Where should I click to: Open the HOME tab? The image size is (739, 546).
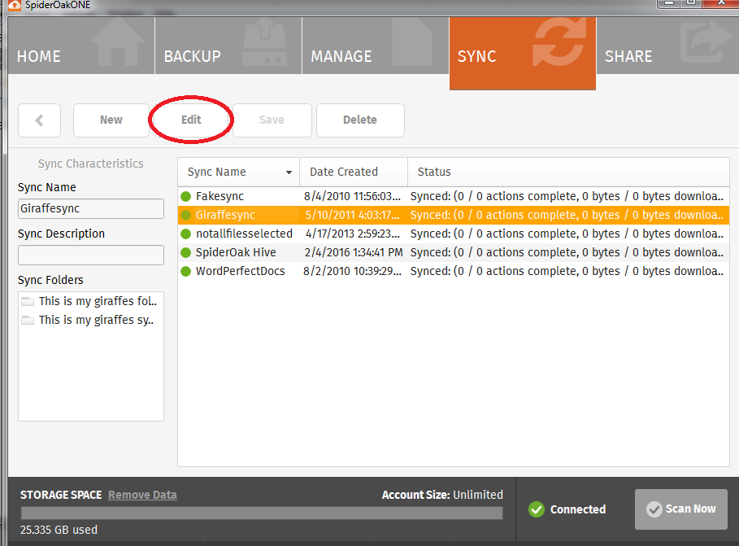pyautogui.click(x=81, y=46)
